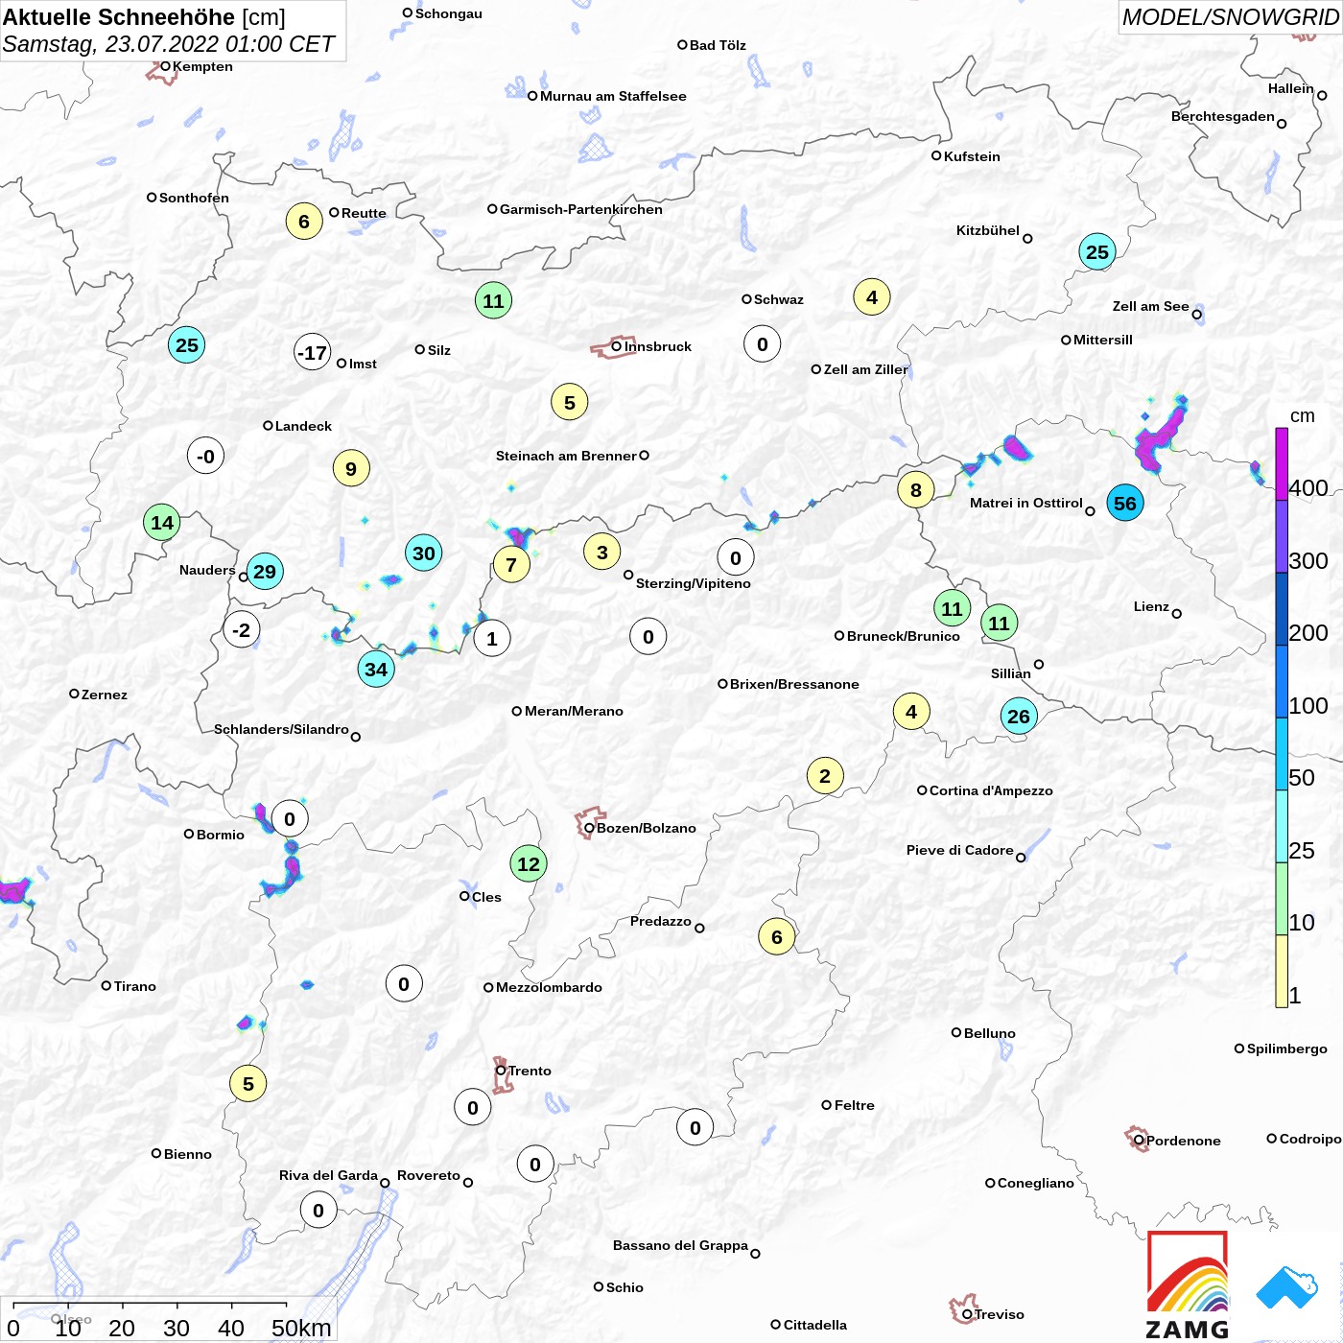This screenshot has height=1343, width=1343.
Task: Click the Murnau am Staffelsee label
Action: [x=613, y=96]
